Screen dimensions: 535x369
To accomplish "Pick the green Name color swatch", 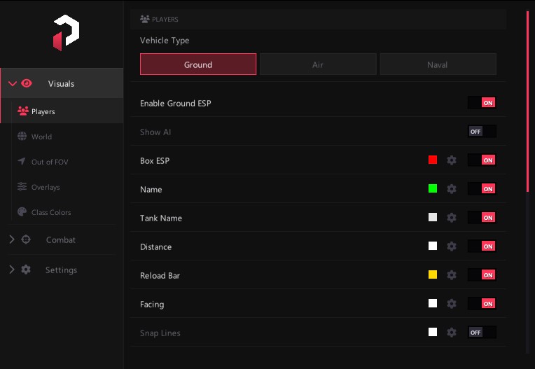I will click(433, 188).
